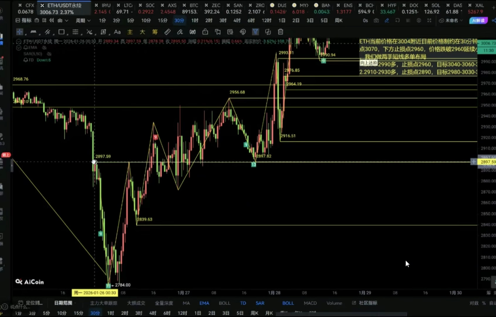This screenshot has height=317, width=496.
Task: Click the eraser tool icon
Action: click(180, 32)
